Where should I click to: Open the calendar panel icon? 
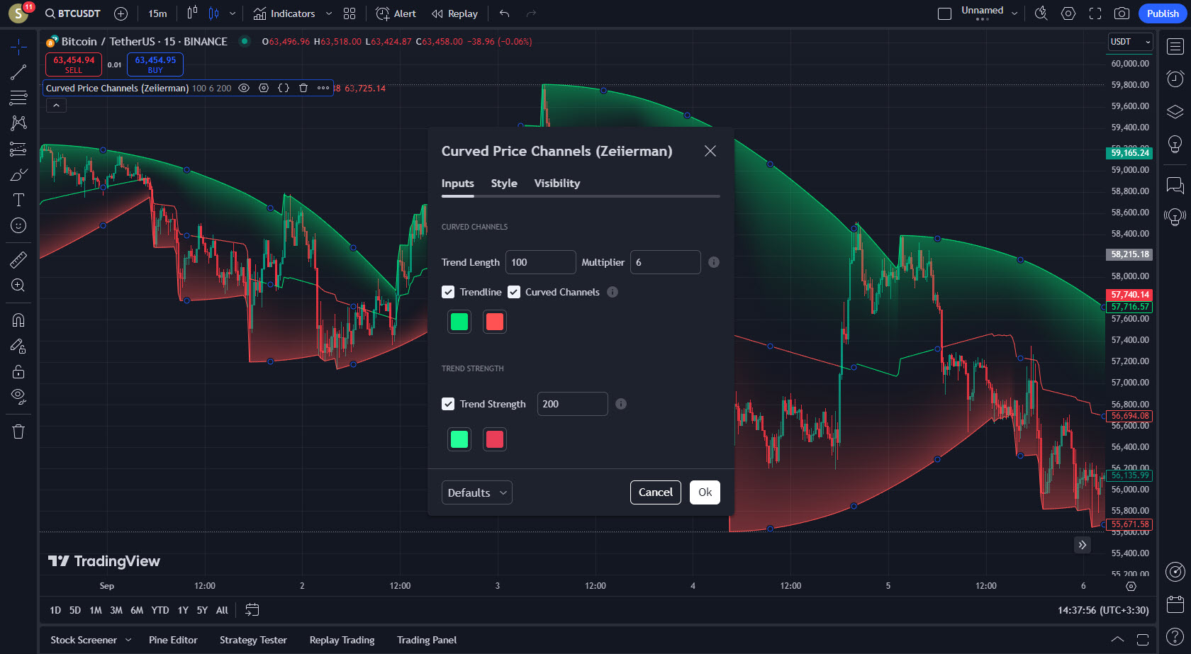(x=1175, y=604)
